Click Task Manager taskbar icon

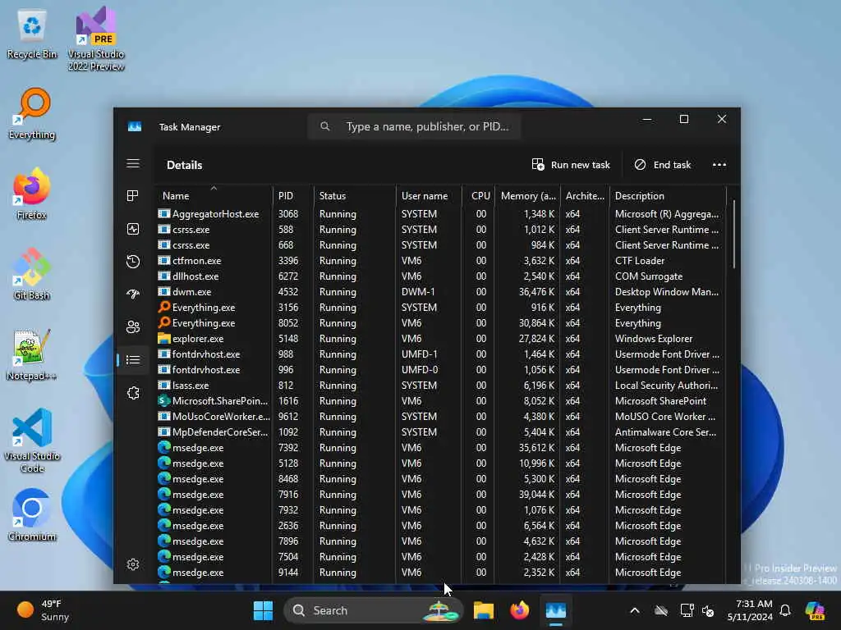point(556,610)
